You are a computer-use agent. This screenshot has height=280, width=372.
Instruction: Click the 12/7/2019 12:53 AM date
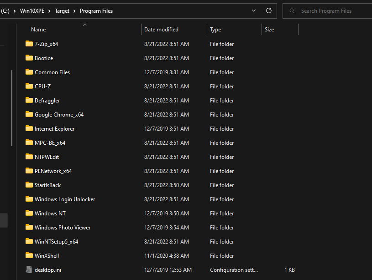(168, 270)
